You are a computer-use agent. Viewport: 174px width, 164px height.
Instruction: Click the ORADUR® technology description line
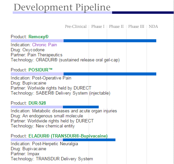coord(65,60)
